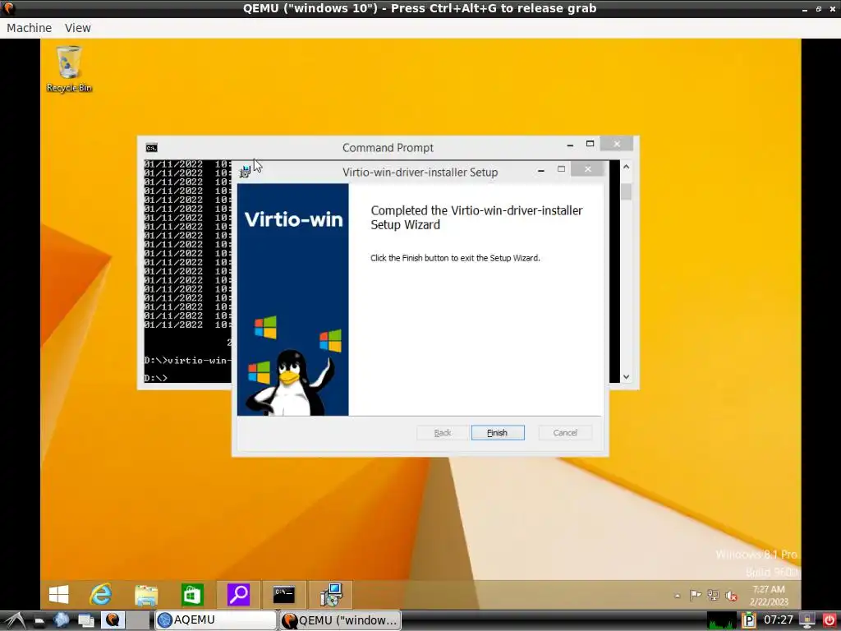Open the View menu in QEMU
The height and width of the screenshot is (631, 841).
78,28
